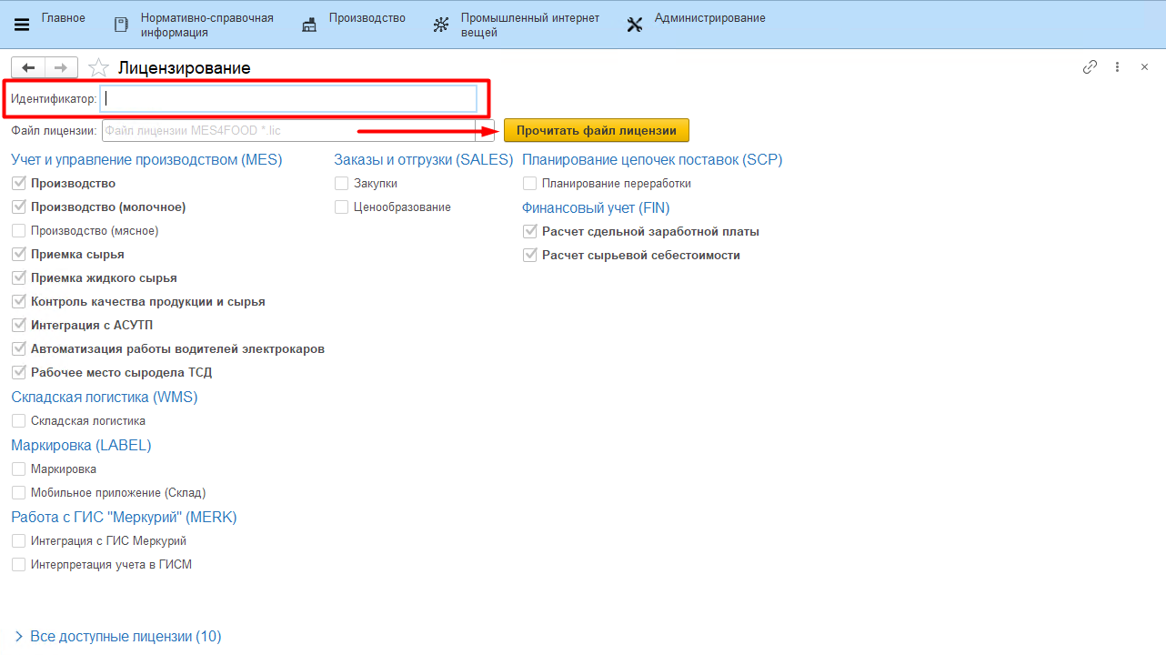Click the back arrow navigation button
Screen dimensions: 1166x655
[x=27, y=67]
